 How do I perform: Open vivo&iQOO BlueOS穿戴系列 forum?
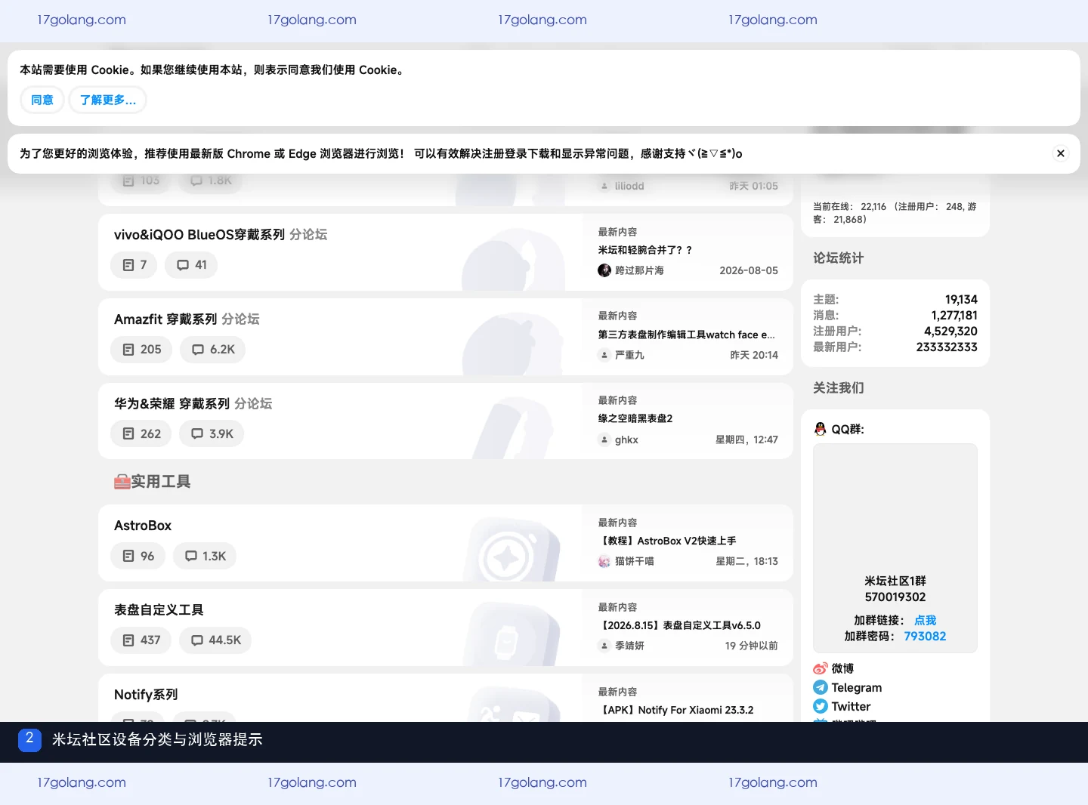(x=199, y=235)
